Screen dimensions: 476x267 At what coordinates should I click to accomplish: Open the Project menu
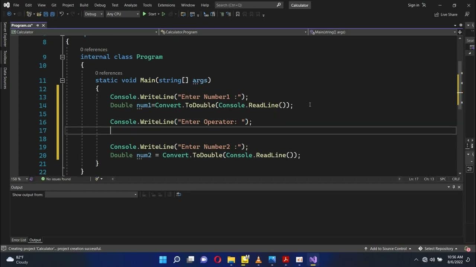(68, 5)
